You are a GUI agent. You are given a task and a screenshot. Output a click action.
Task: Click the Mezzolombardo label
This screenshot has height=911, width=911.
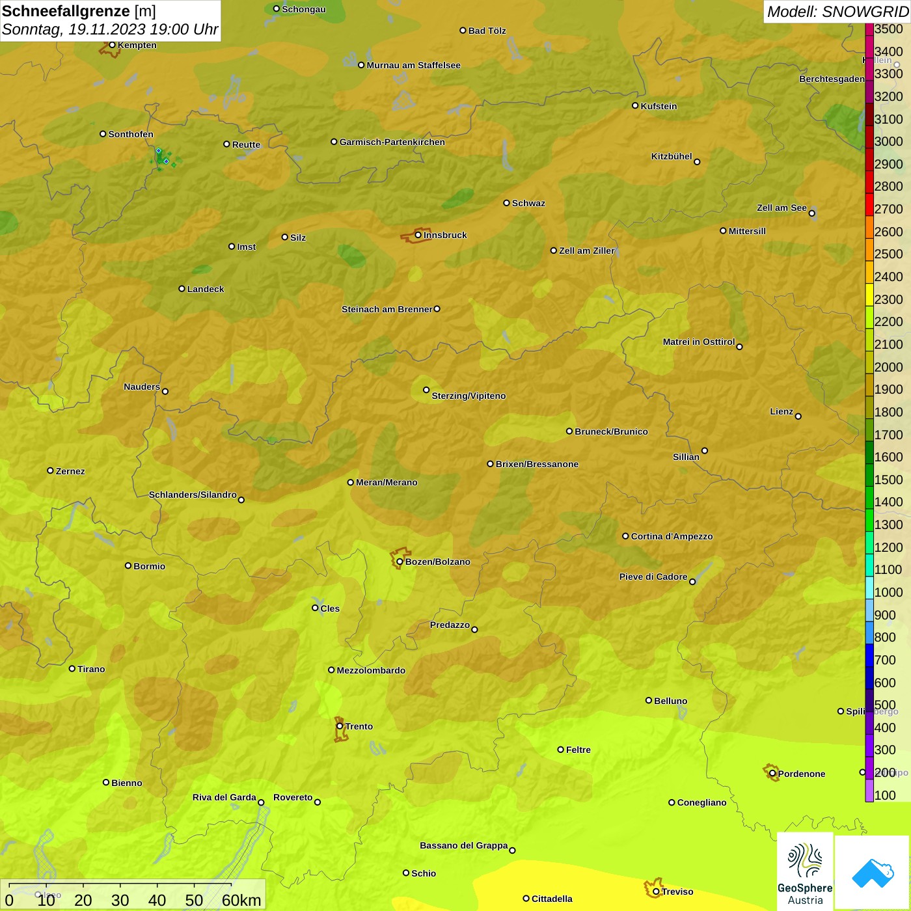tap(371, 670)
